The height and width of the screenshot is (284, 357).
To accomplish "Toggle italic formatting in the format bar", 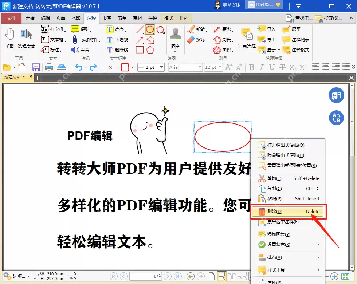I will coord(261,67).
